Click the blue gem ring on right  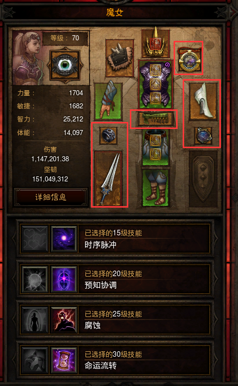[203, 136]
